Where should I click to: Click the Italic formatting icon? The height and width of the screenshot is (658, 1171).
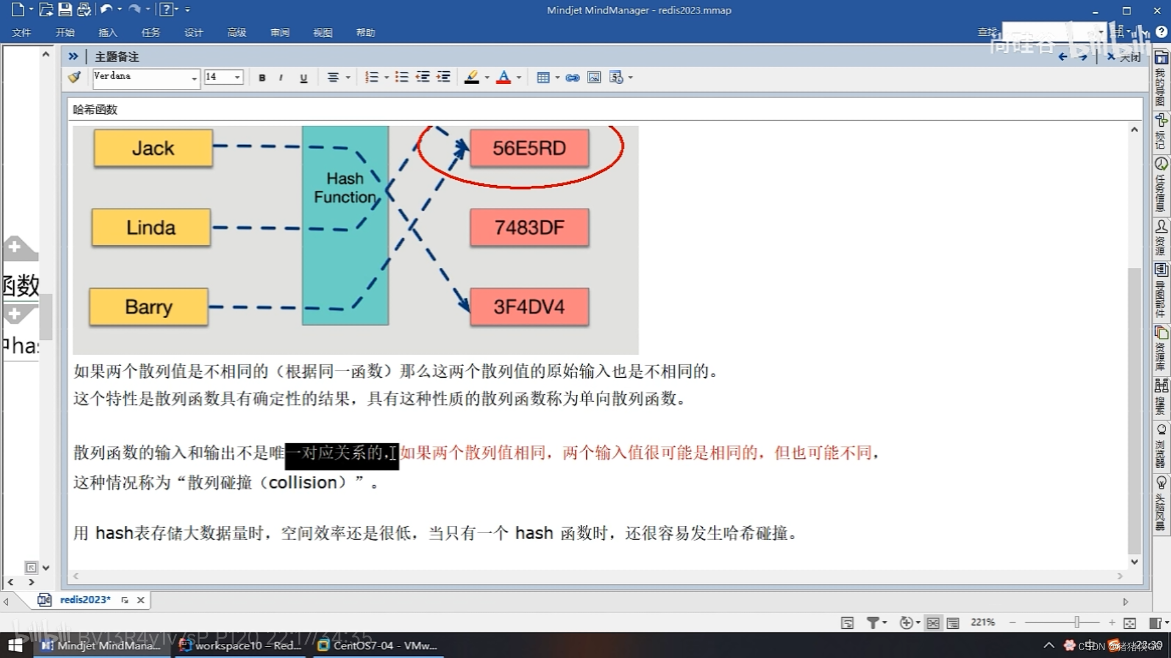[283, 77]
